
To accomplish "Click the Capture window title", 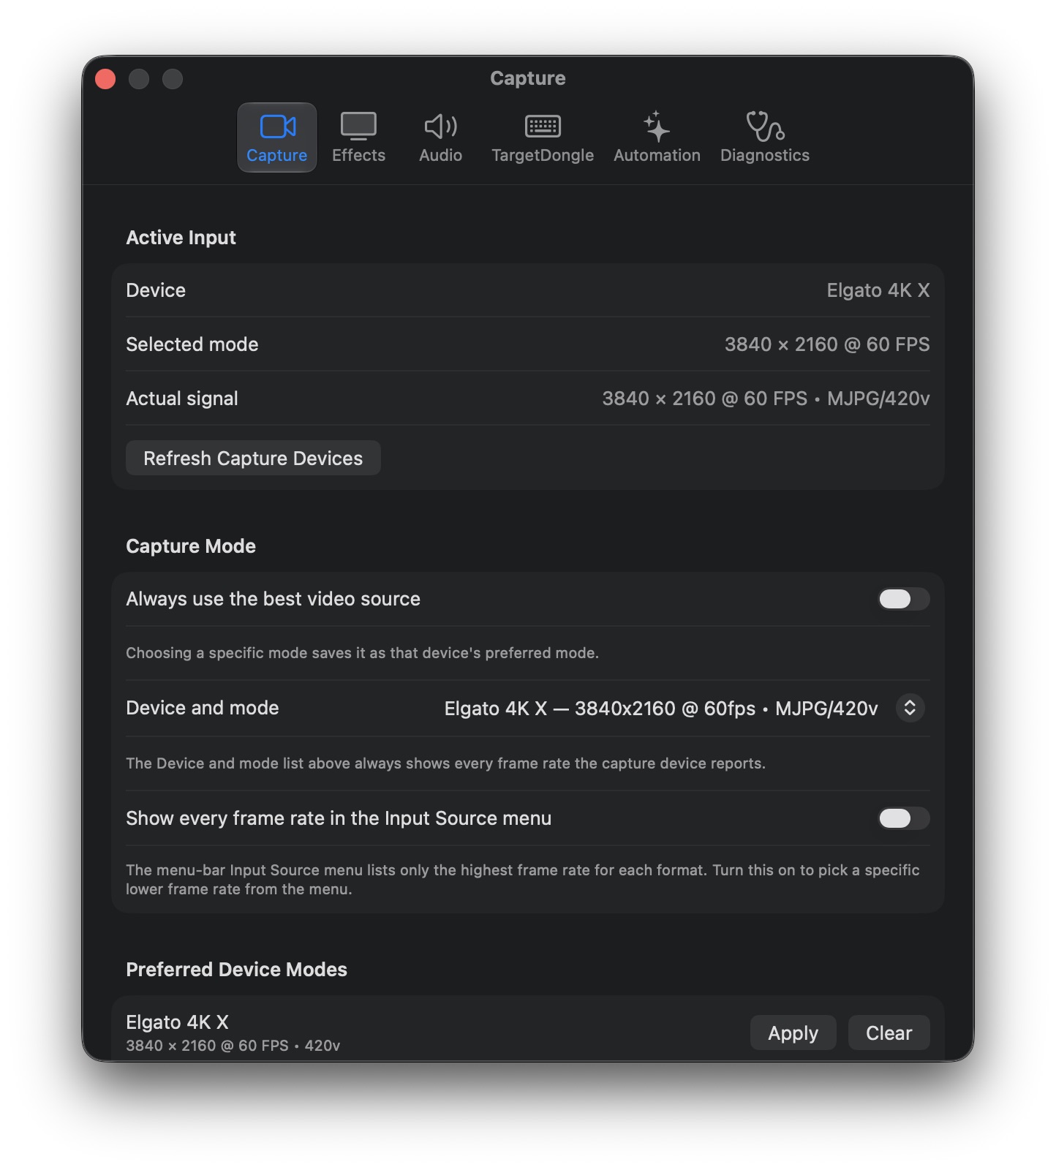I will click(528, 78).
